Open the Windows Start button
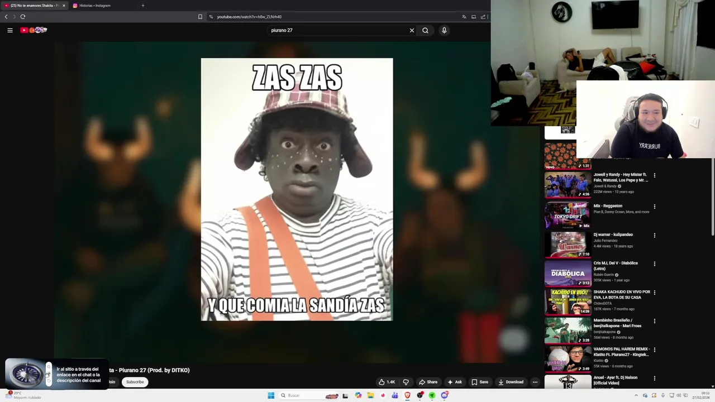 [x=271, y=395]
